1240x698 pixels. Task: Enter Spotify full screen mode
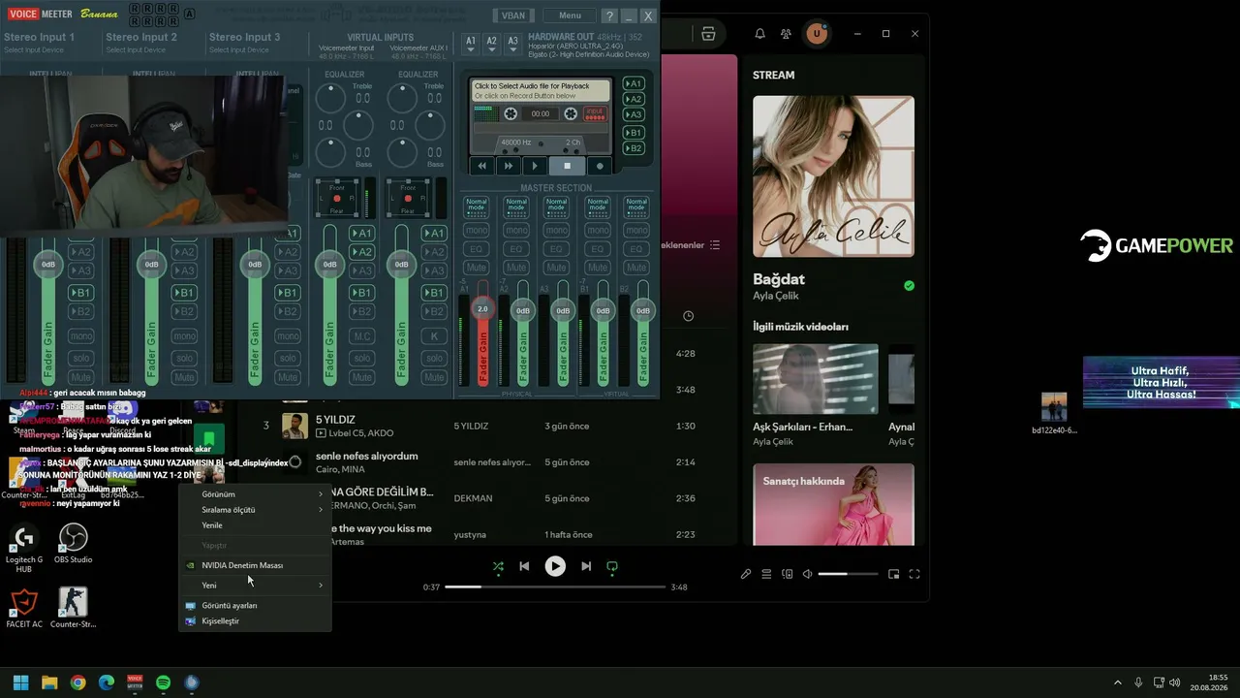[914, 574]
